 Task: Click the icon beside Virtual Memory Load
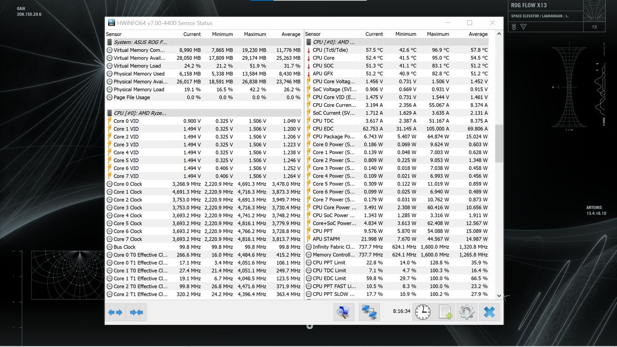point(109,66)
